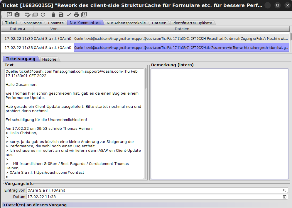Delete using the trash can icon
The width and height of the screenshot is (292, 208).
pyautogui.click(x=53, y=15)
